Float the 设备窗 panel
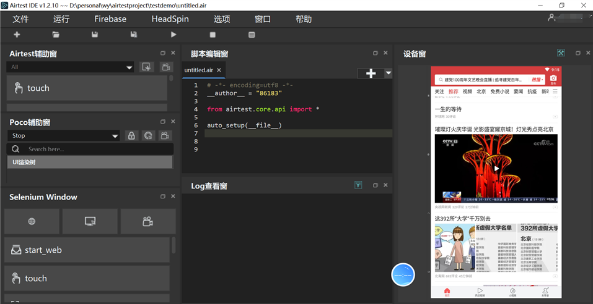The width and height of the screenshot is (593, 304). [x=578, y=53]
